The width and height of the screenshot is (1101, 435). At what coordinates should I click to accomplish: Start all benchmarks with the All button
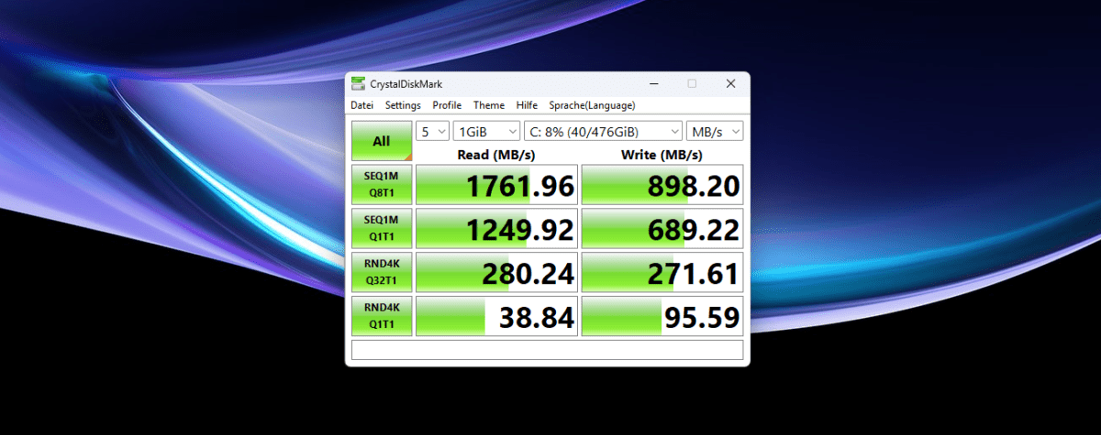(x=382, y=141)
